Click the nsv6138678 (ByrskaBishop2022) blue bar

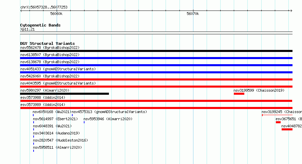(156, 65)
